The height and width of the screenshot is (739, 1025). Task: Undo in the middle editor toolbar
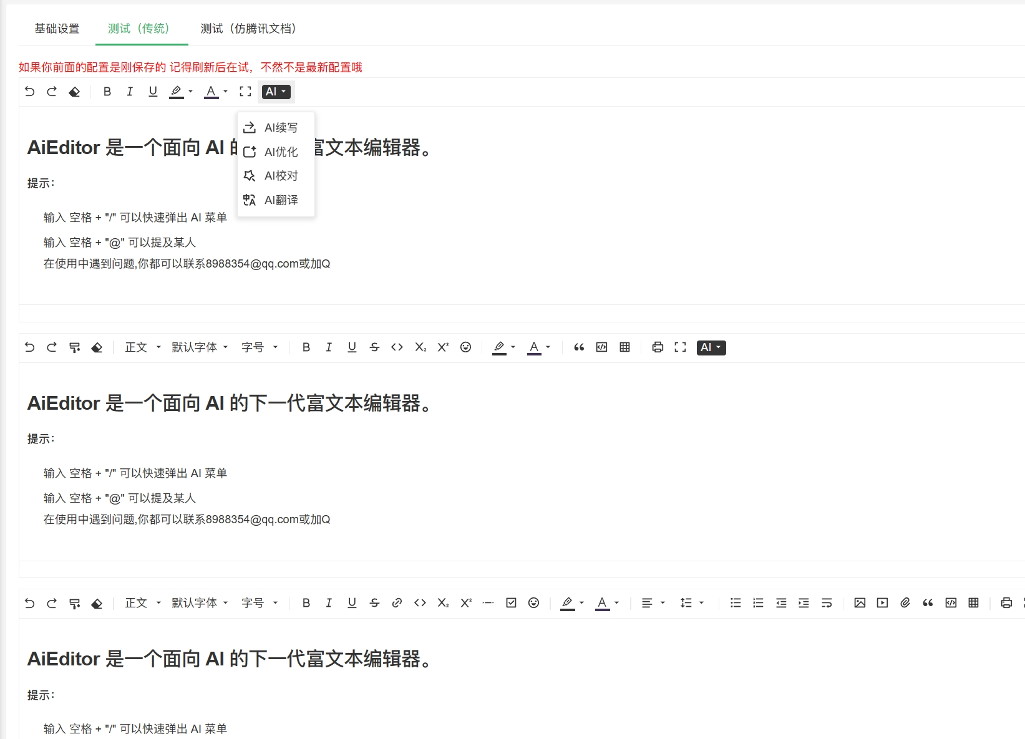click(x=29, y=347)
